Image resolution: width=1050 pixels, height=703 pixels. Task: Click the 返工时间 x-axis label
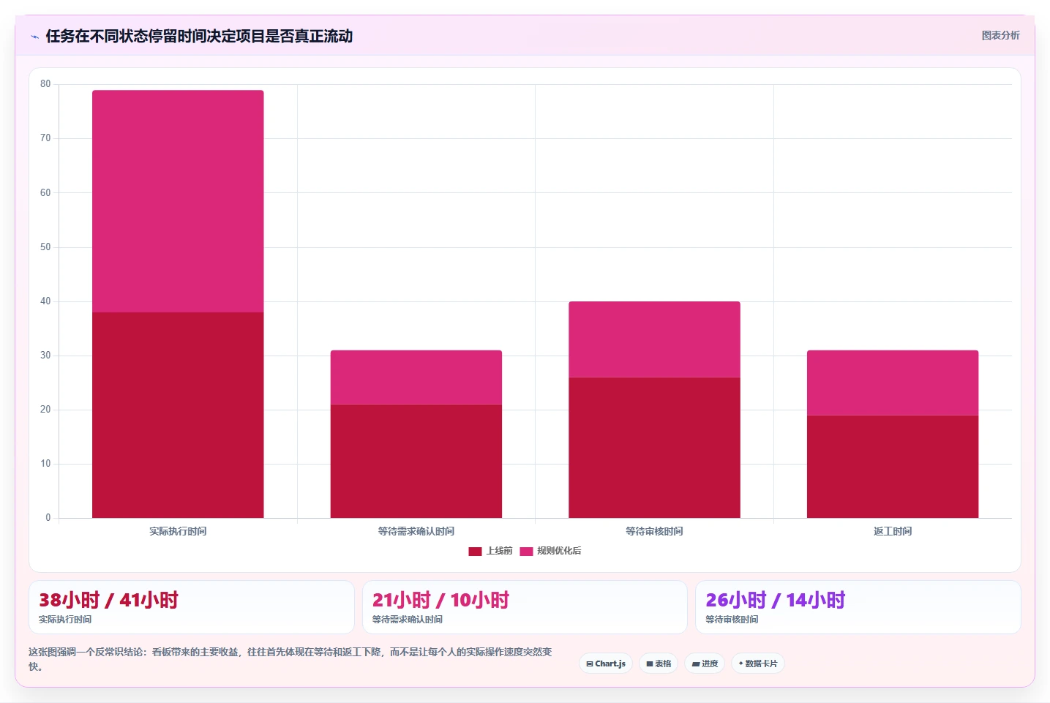coord(893,531)
